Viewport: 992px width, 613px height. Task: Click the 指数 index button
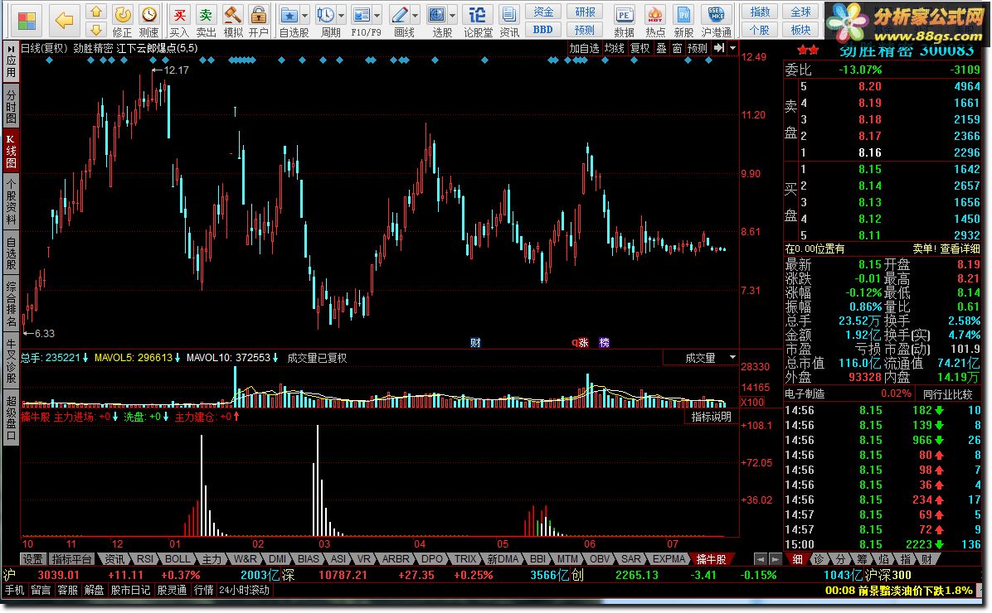[x=760, y=12]
